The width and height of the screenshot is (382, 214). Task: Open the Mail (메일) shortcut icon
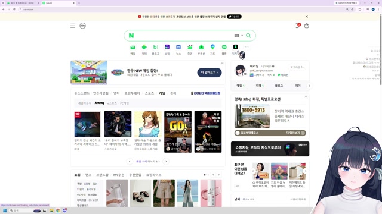coord(133,47)
